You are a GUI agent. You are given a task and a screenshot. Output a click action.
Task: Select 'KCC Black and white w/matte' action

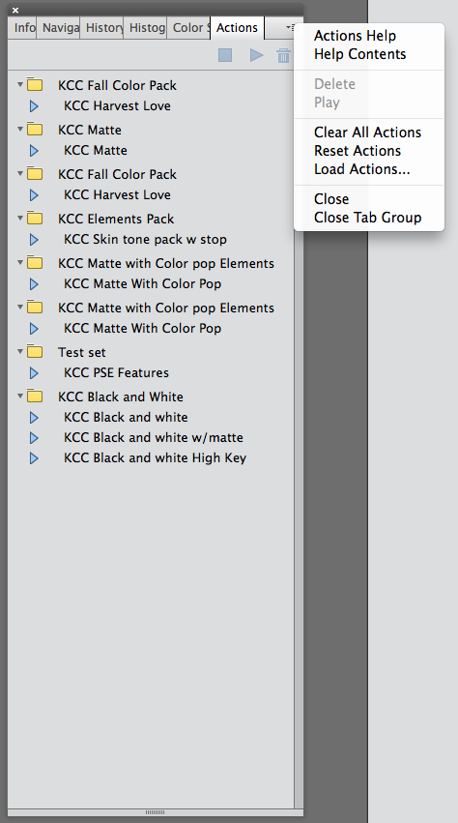point(154,437)
